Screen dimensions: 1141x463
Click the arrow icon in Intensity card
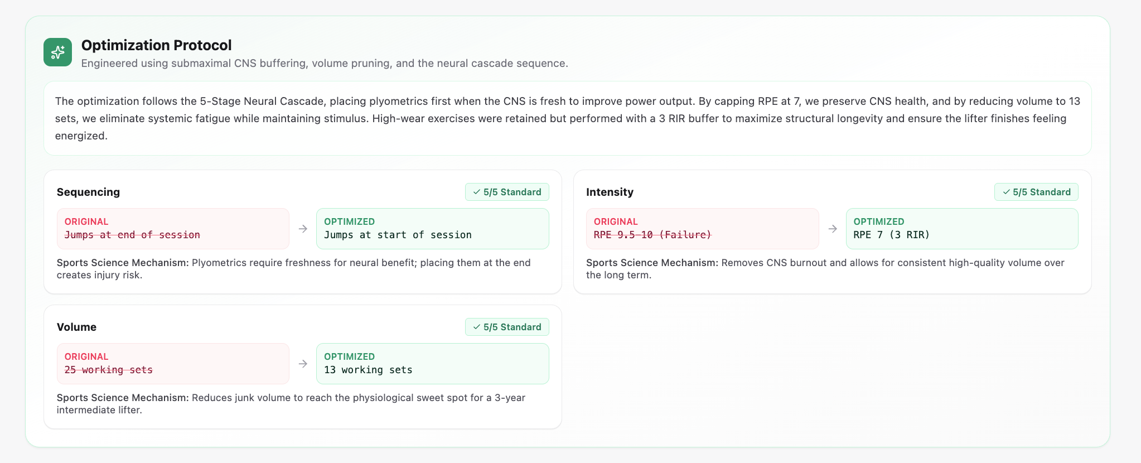click(833, 229)
